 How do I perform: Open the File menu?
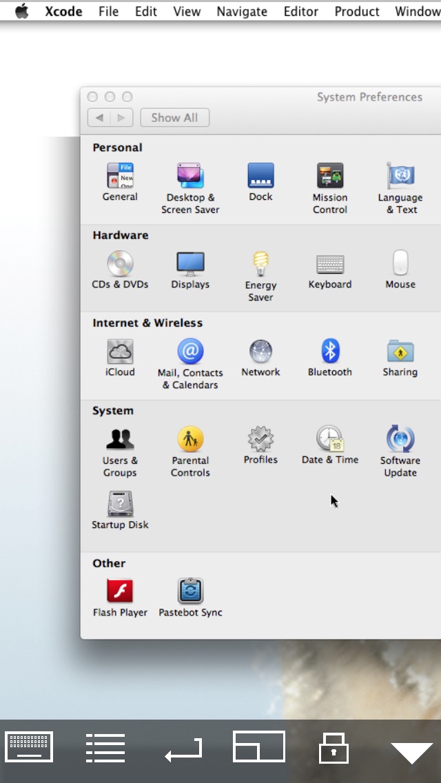coord(108,12)
